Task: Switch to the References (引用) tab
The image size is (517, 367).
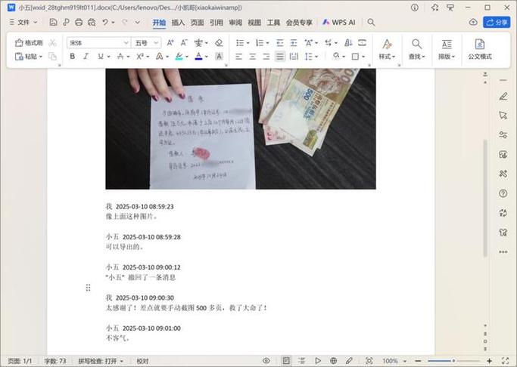Action: [216, 23]
